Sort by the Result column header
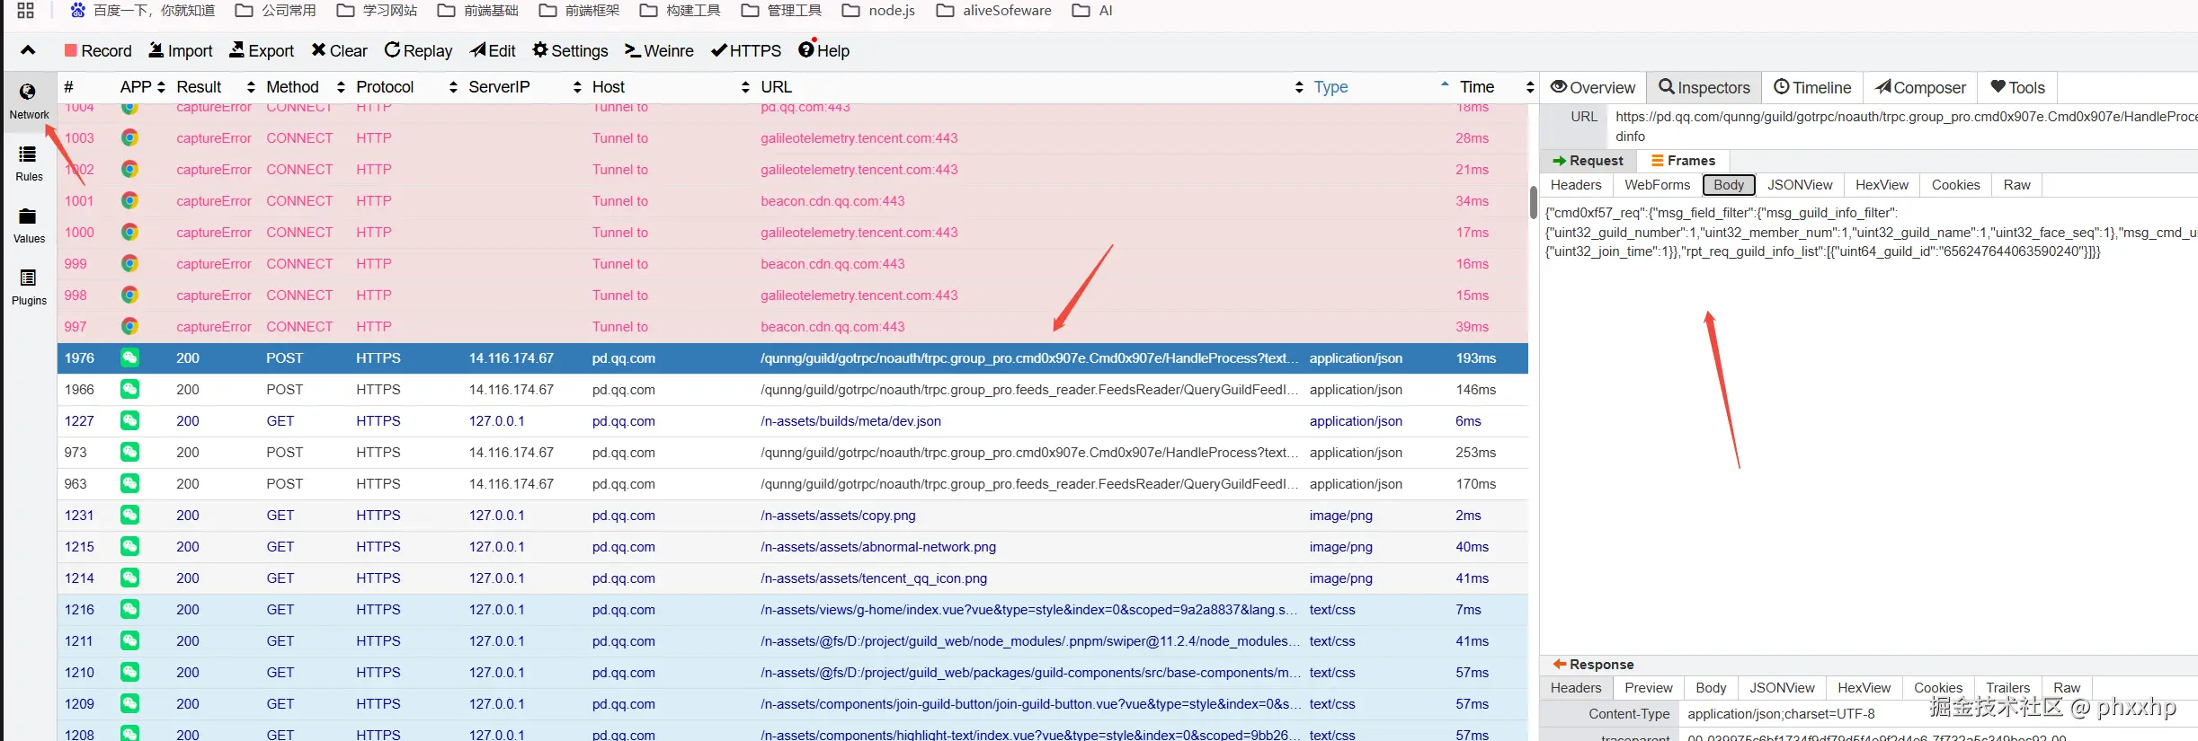The width and height of the screenshot is (2198, 741). pos(216,87)
